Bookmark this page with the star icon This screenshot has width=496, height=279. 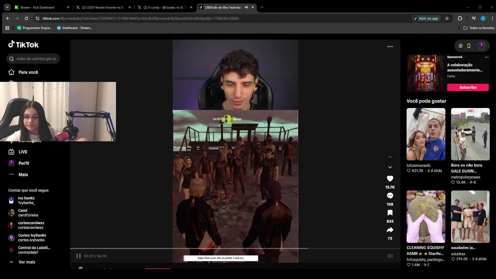[447, 18]
